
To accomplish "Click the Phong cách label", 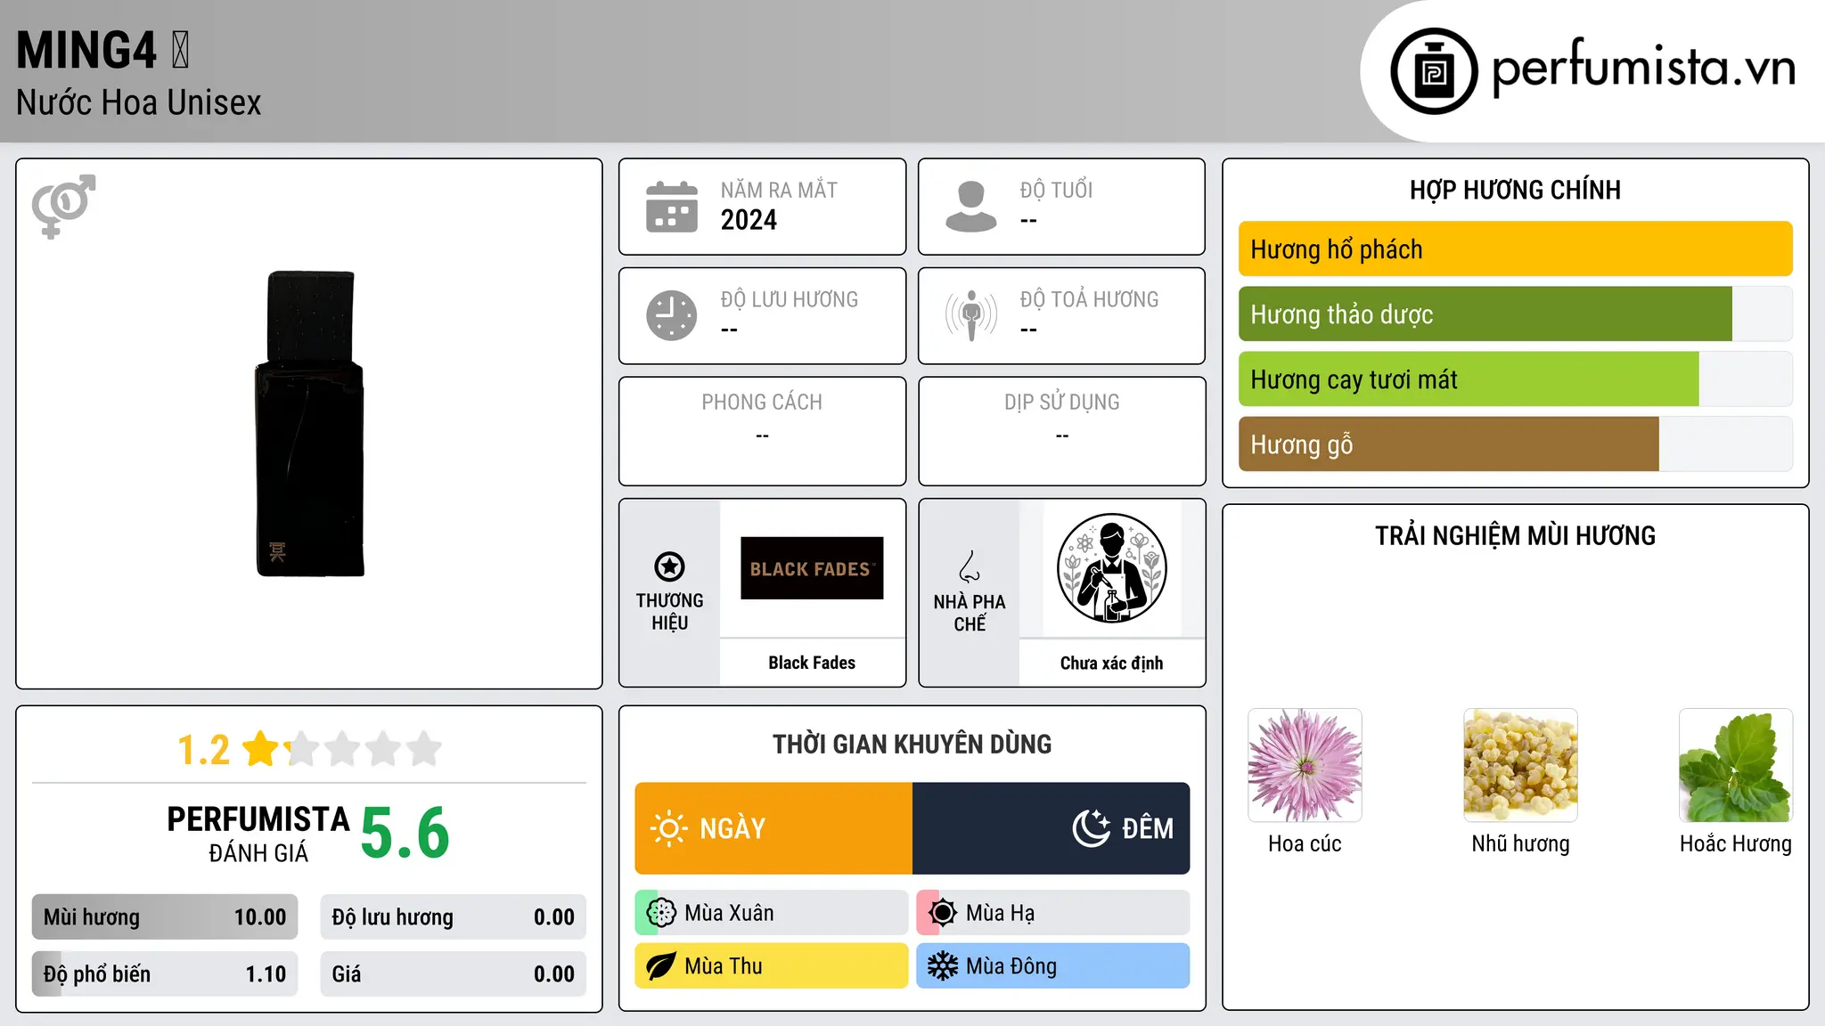I will (x=762, y=403).
